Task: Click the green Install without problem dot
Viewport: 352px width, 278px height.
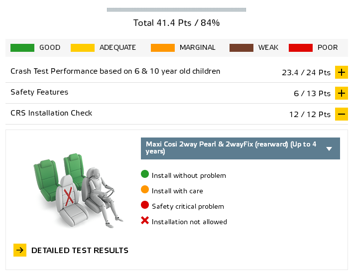Action: coord(145,174)
